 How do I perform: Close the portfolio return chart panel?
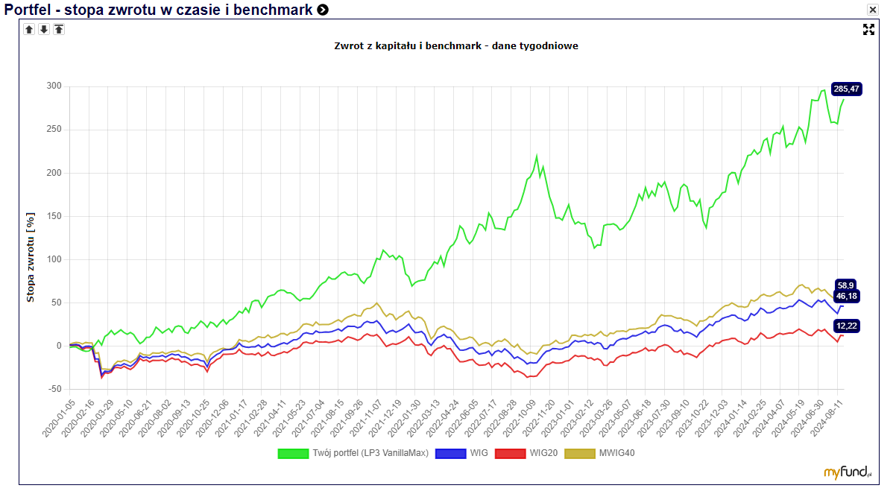[873, 10]
